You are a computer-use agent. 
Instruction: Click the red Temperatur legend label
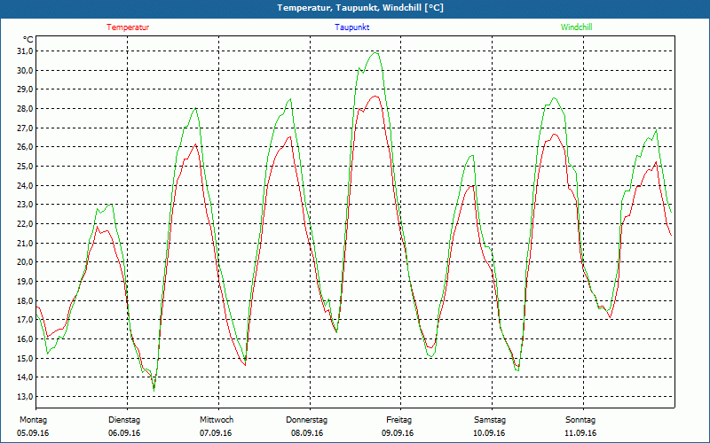click(128, 27)
